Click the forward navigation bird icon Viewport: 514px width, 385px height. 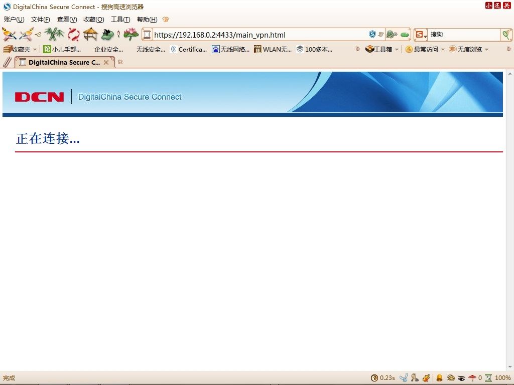click(x=26, y=34)
